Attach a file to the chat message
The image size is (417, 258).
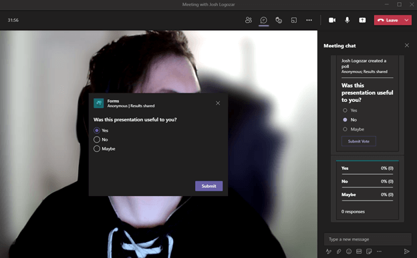[x=339, y=251]
